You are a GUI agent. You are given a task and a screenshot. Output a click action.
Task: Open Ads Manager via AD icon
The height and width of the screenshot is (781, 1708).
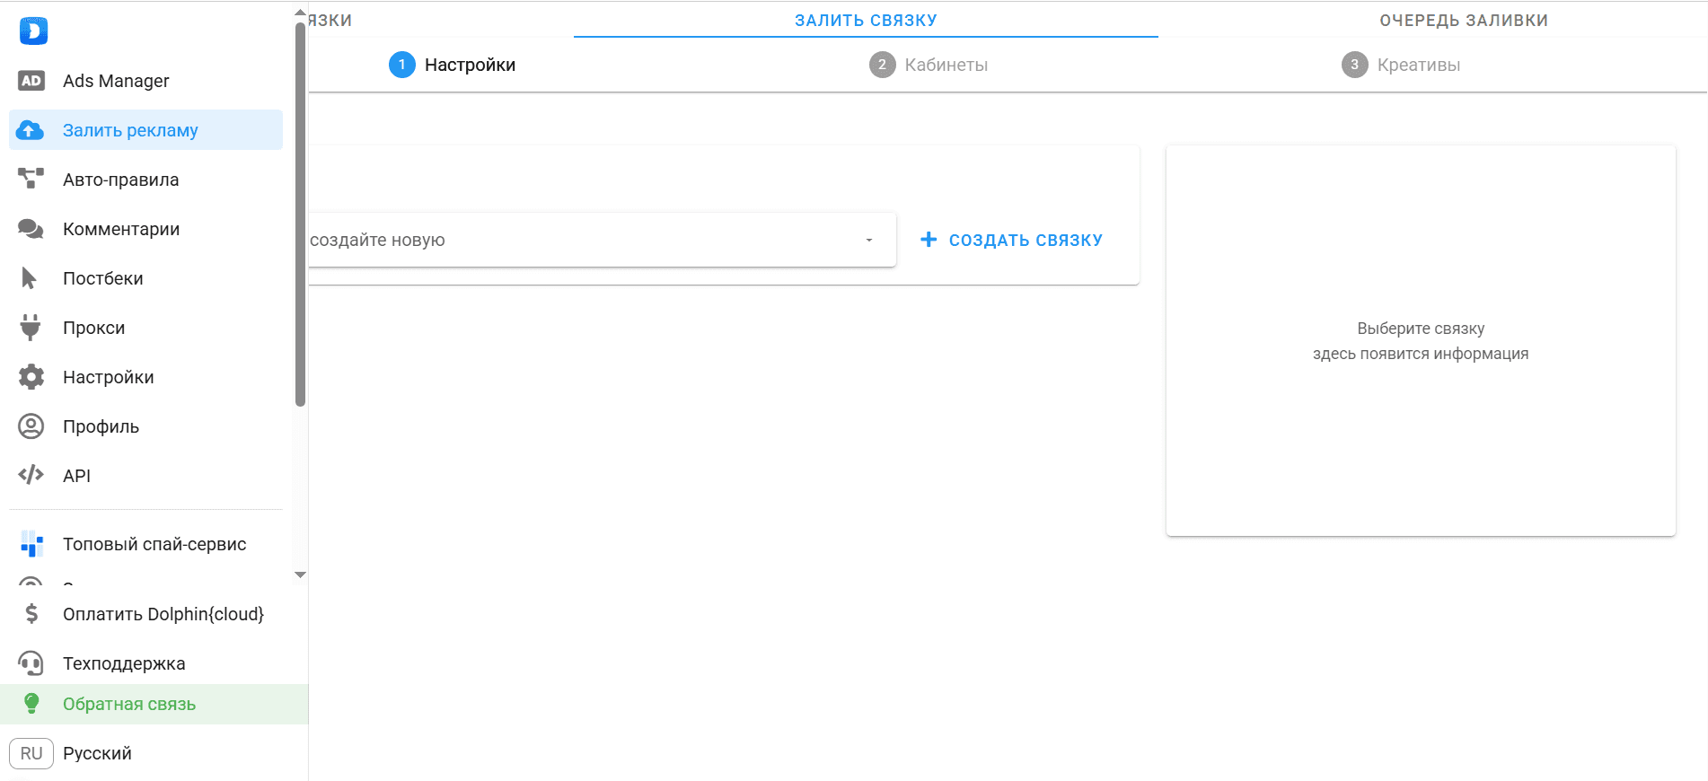[x=31, y=81]
